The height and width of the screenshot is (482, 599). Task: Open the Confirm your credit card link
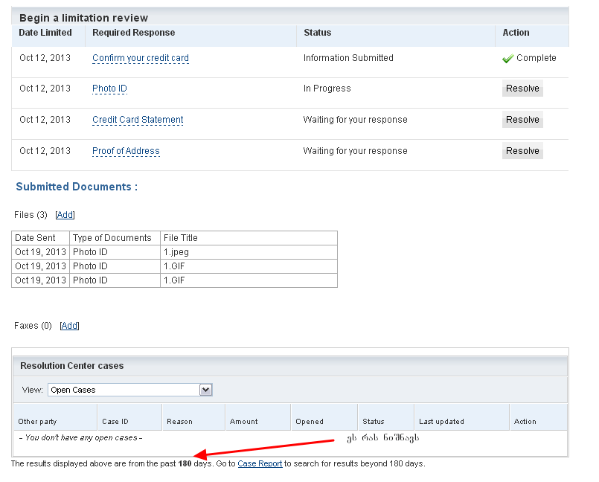pyautogui.click(x=141, y=58)
